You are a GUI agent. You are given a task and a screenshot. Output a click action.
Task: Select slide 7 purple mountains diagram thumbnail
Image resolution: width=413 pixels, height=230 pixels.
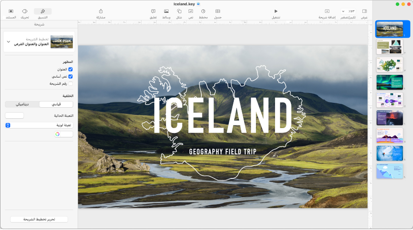389,136
